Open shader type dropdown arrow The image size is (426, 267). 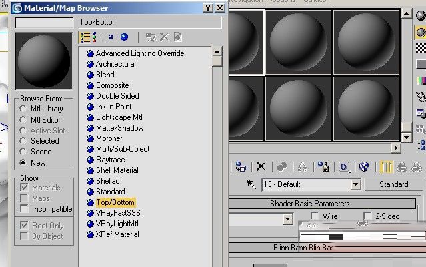pos(288,219)
